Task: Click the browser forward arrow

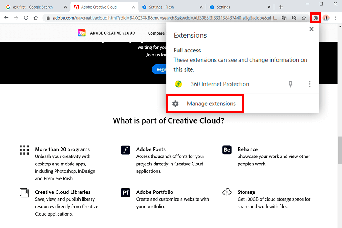Action: coord(16,18)
